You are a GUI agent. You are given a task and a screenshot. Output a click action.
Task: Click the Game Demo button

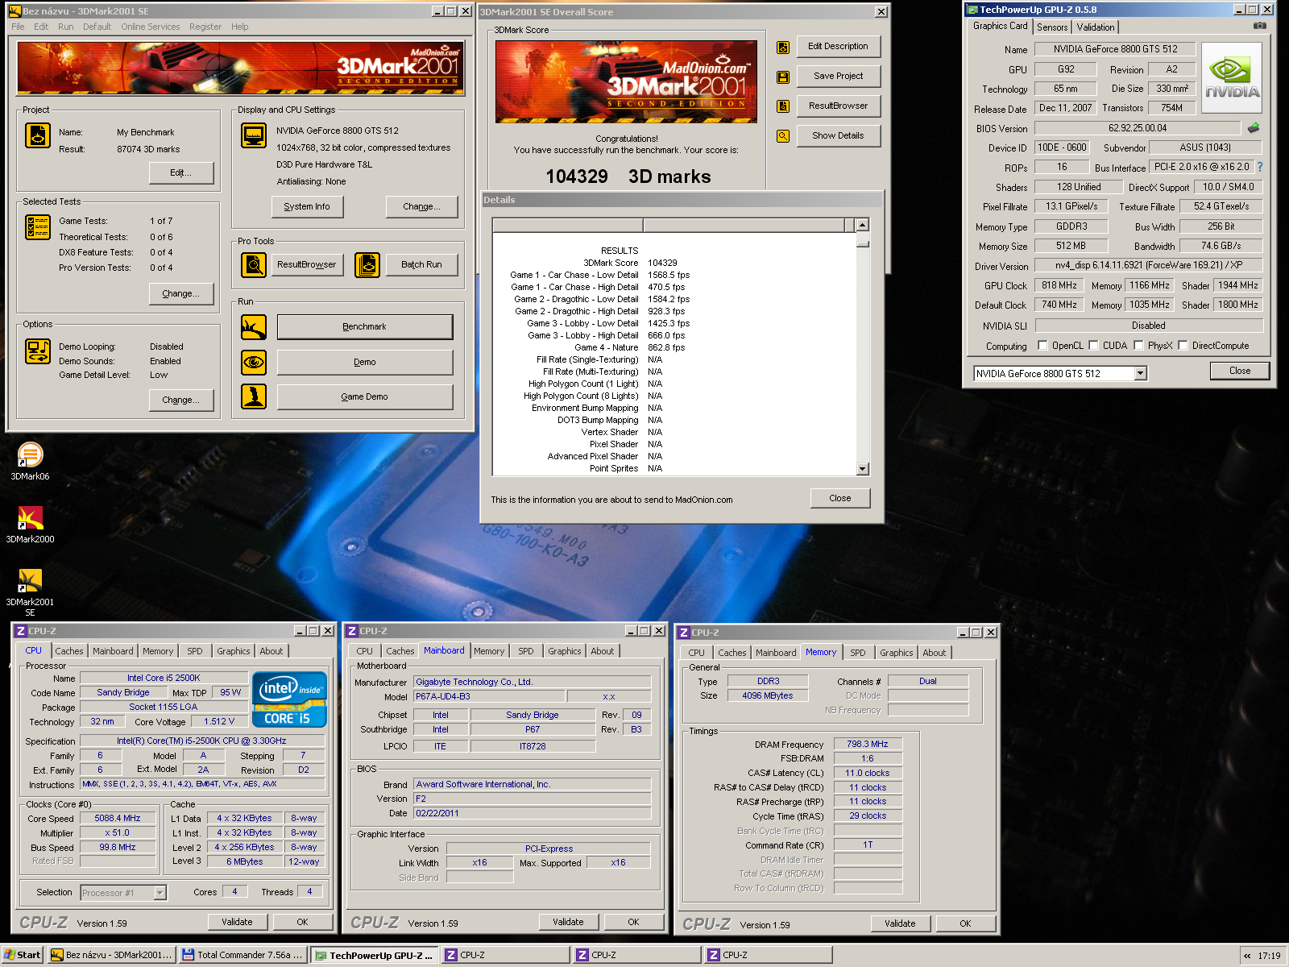tap(365, 396)
